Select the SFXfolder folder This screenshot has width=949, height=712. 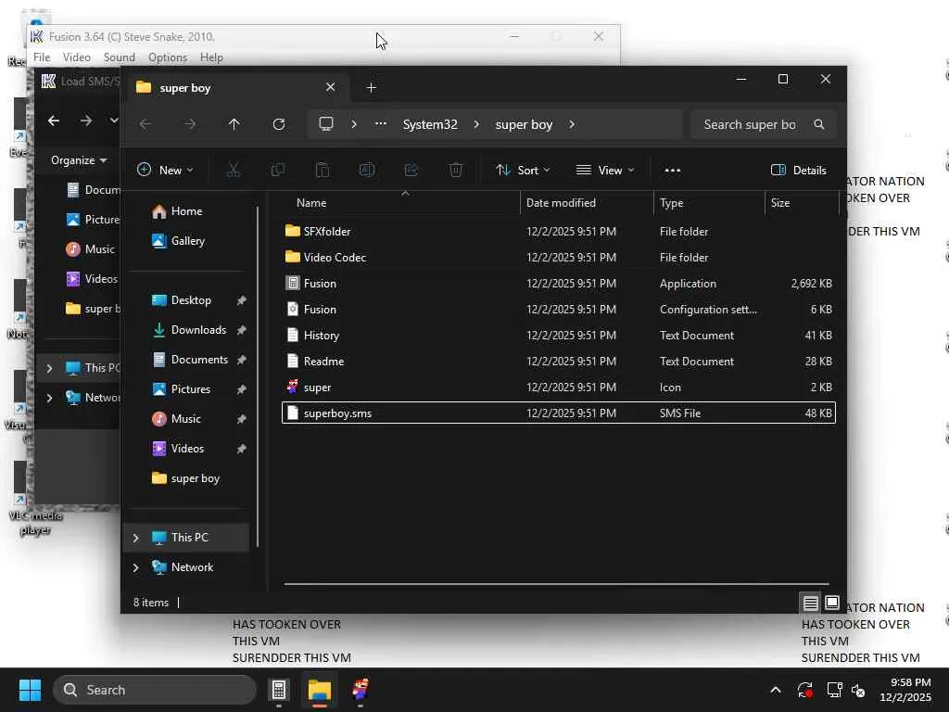click(559, 231)
